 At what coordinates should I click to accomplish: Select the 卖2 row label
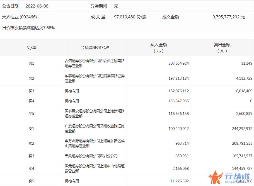coord(32,143)
